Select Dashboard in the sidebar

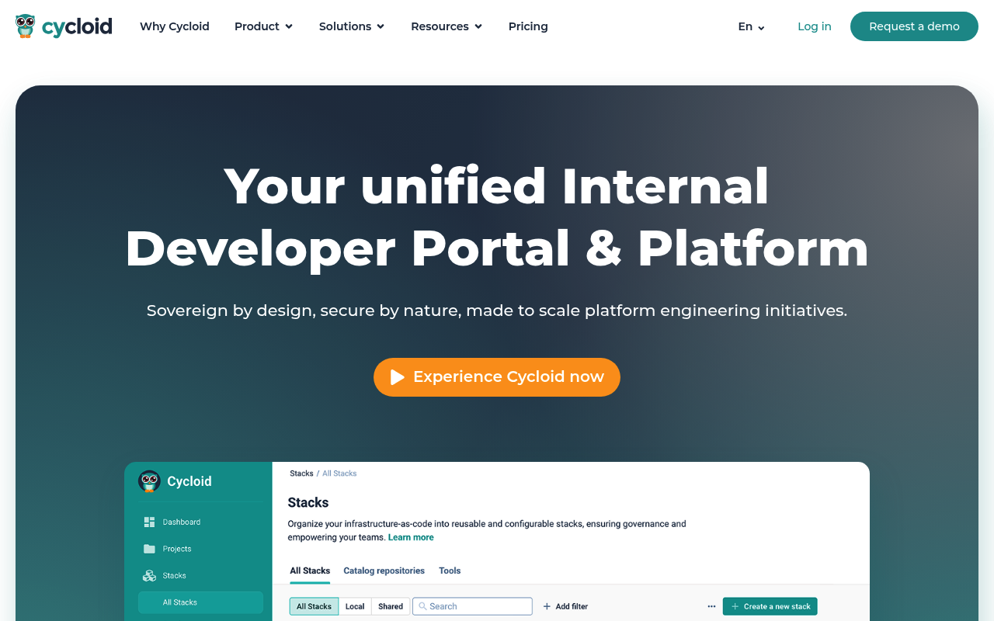(x=182, y=522)
